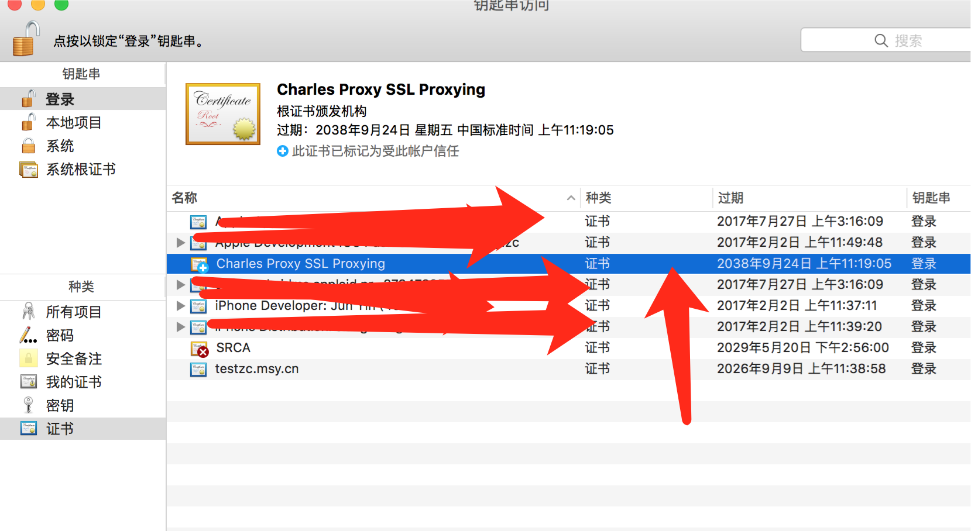Show 所有项目 via its sidebar icon
This screenshot has width=971, height=531.
tap(29, 312)
